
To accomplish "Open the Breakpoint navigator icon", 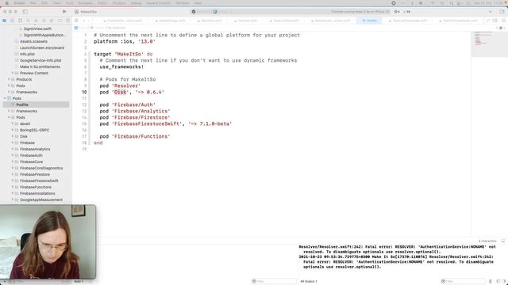I will 60,21.
